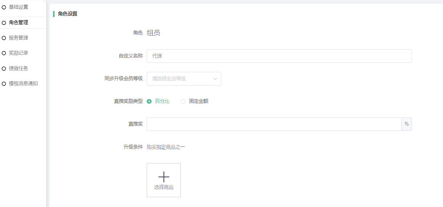Open 服务管理 in the sidebar menu
The image size is (443, 207).
click(19, 38)
